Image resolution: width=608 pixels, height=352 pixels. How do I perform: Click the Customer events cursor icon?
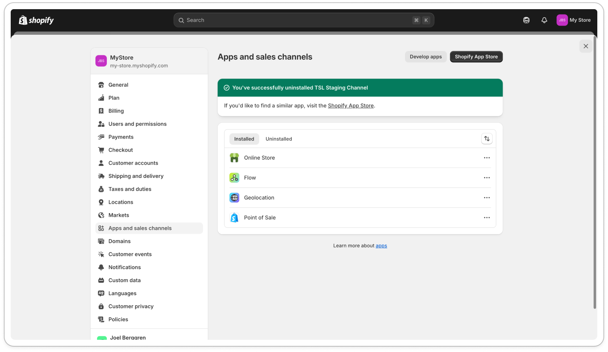tap(101, 254)
